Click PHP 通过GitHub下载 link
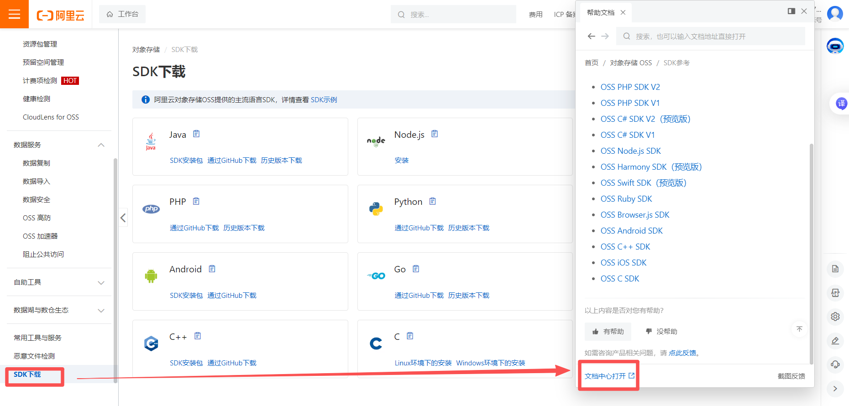 194,228
